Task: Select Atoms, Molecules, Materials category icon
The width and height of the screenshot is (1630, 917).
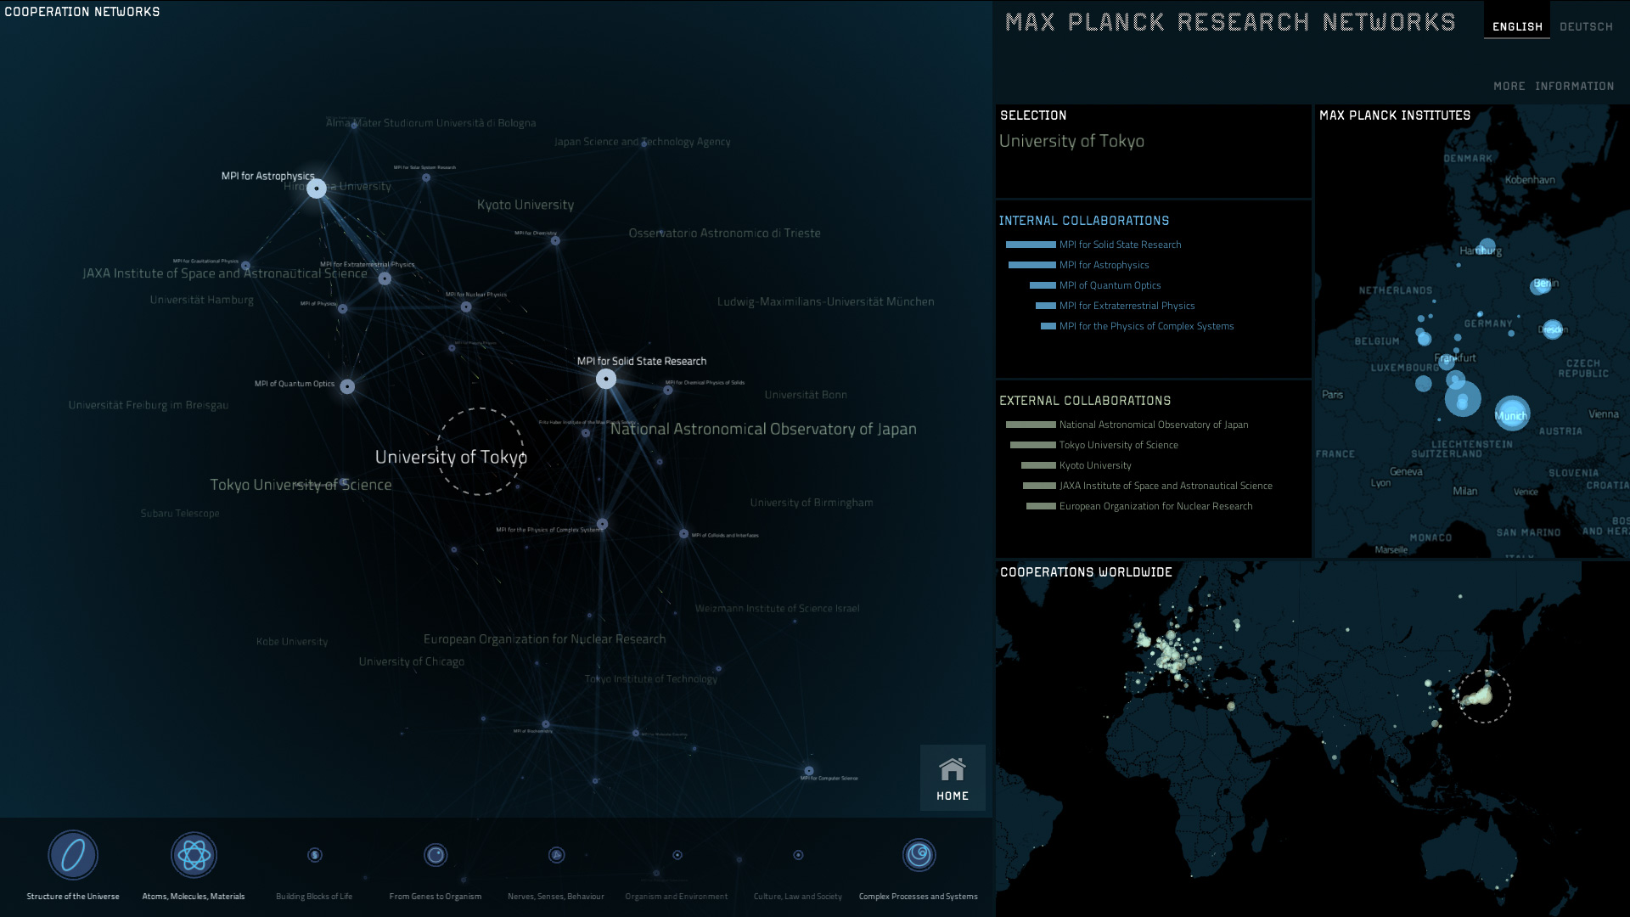Action: point(194,855)
